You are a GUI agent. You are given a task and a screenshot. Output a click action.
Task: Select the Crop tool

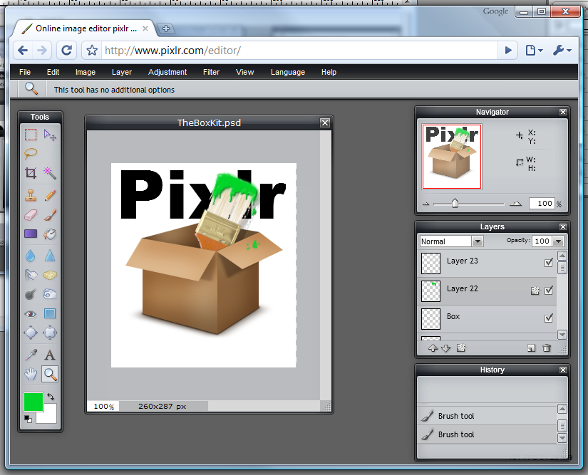31,172
